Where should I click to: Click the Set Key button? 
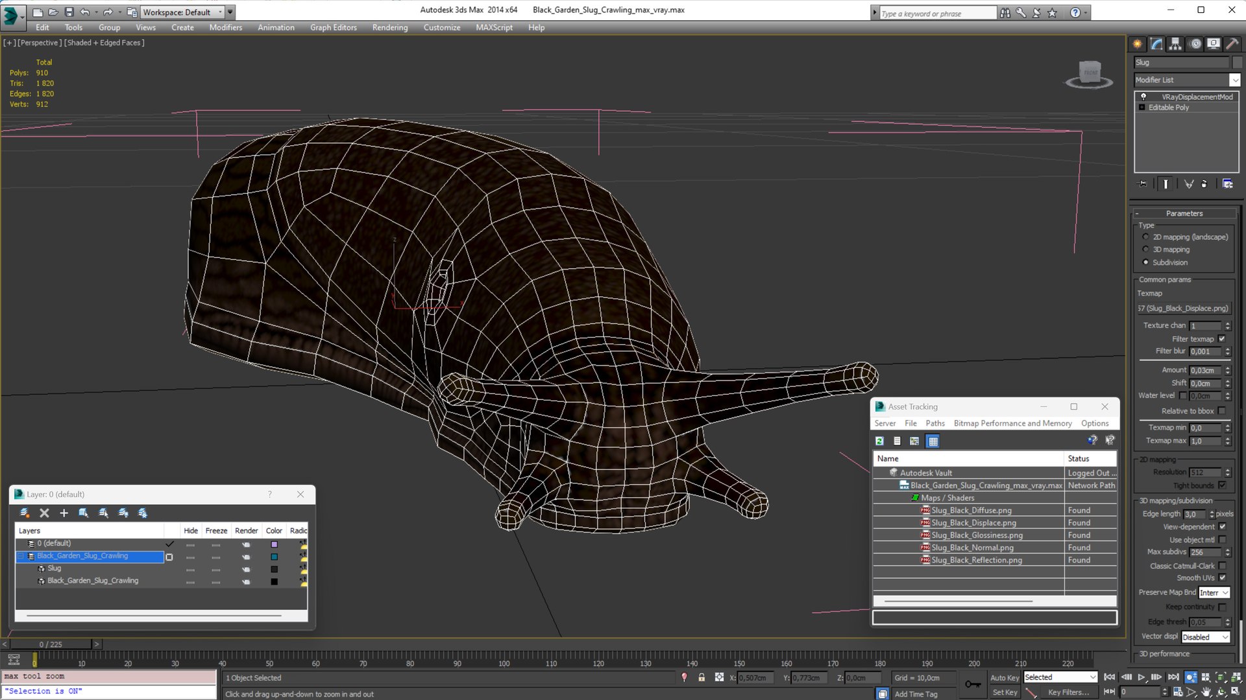pyautogui.click(x=1004, y=692)
